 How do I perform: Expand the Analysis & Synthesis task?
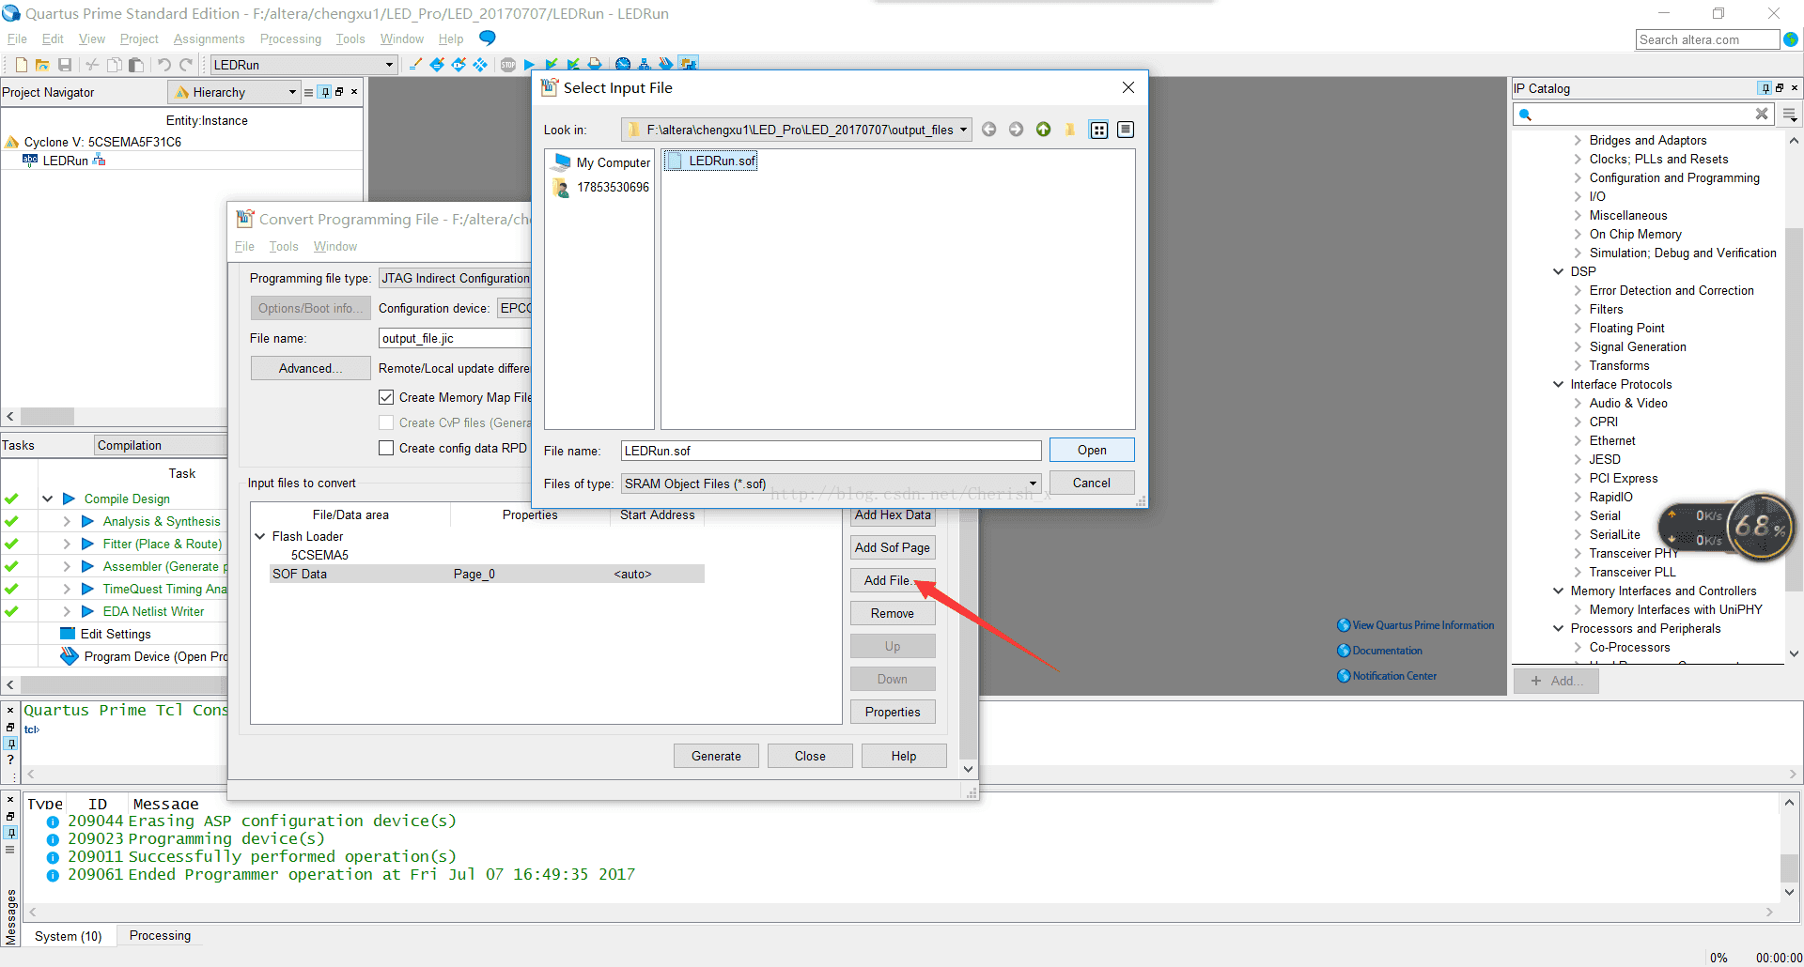pos(67,522)
